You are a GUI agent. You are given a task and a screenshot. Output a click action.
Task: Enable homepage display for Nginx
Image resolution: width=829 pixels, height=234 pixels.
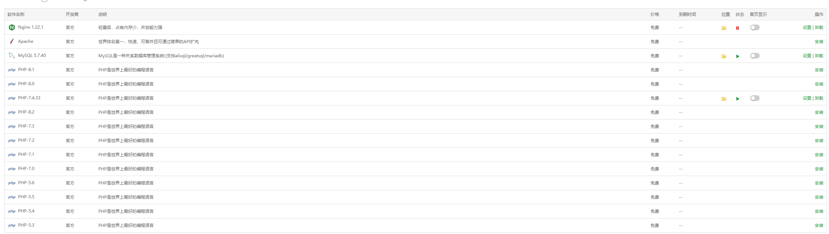click(x=755, y=28)
